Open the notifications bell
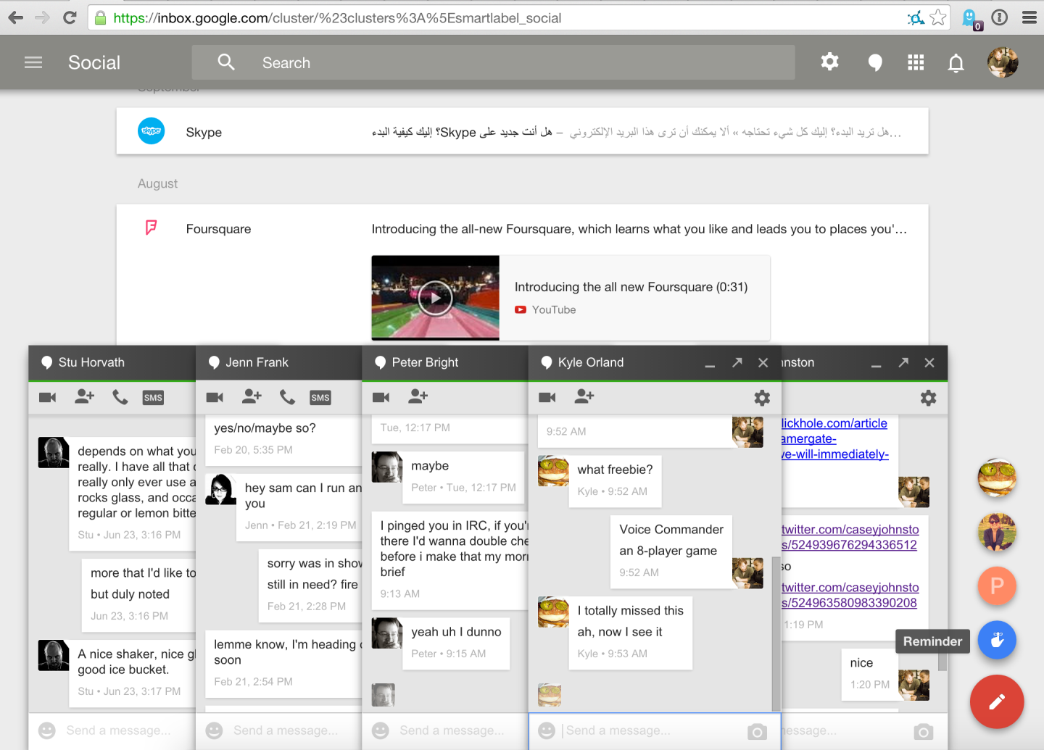 click(956, 62)
